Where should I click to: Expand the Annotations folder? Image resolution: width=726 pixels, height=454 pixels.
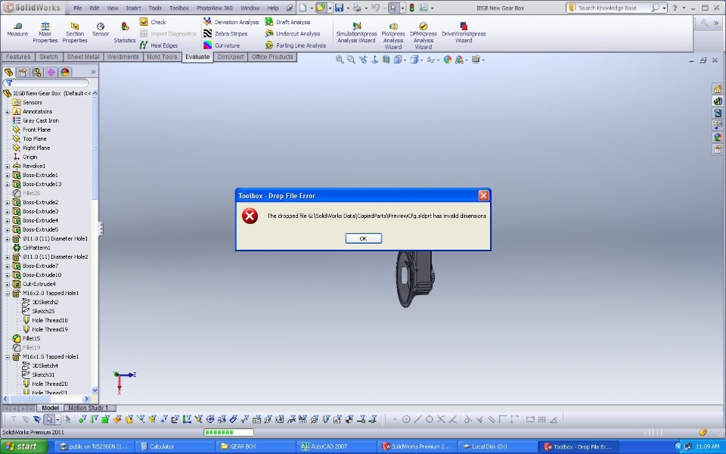[8, 112]
